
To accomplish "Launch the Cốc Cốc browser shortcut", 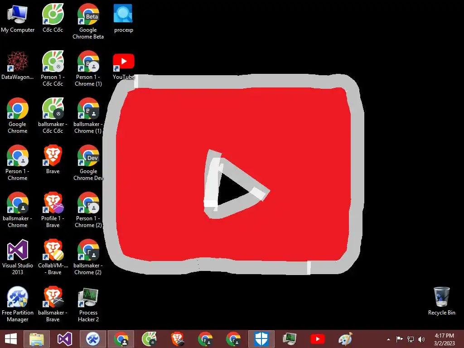I will 53,18.
